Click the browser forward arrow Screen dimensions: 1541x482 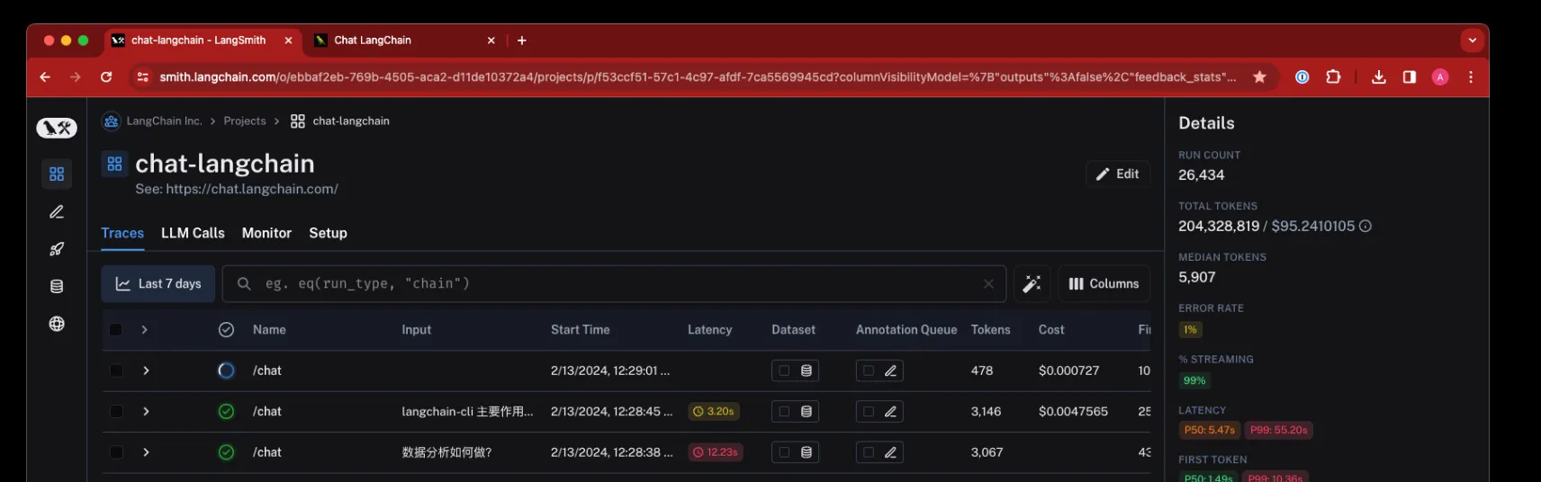click(76, 77)
